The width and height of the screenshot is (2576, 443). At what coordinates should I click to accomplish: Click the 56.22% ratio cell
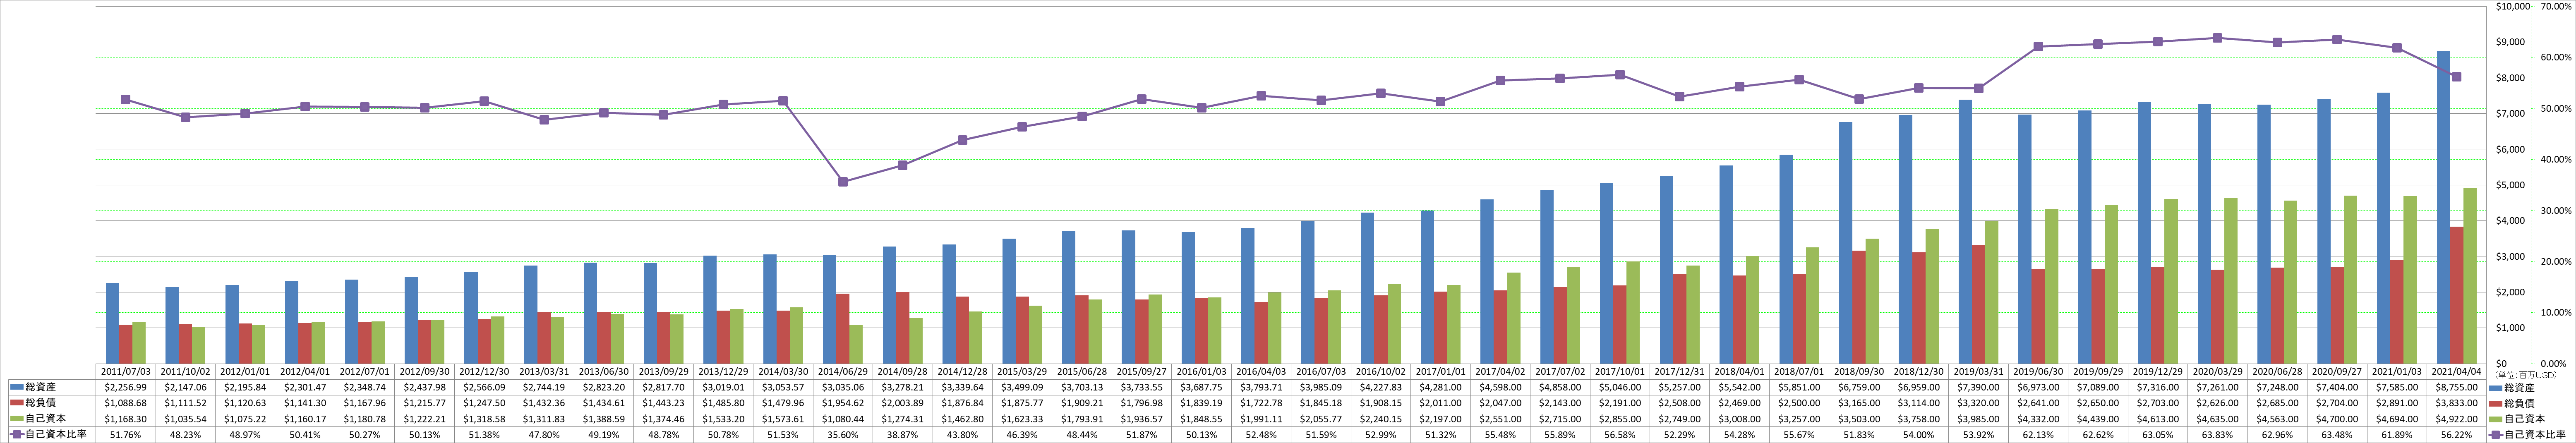(x=2456, y=435)
